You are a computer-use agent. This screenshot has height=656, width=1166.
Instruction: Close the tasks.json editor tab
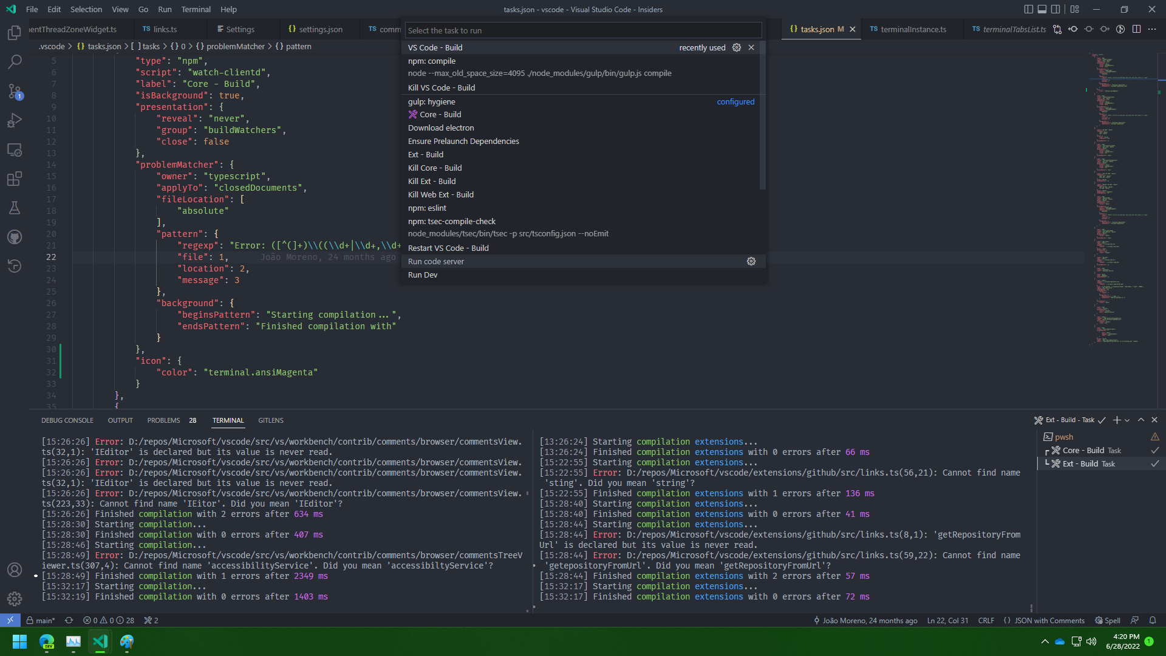tap(853, 29)
